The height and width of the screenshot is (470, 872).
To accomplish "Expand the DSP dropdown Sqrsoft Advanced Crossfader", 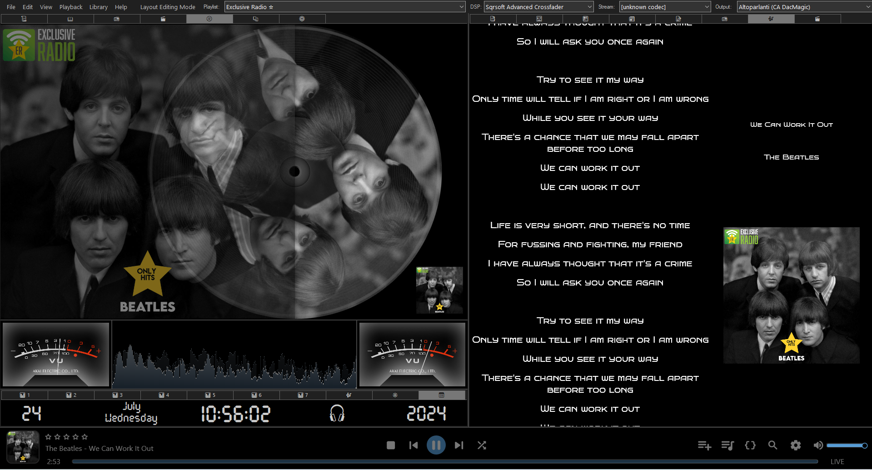I will pos(538,7).
